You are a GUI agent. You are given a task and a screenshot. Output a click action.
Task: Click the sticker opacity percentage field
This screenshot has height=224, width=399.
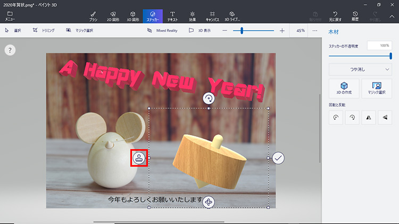pos(379,46)
